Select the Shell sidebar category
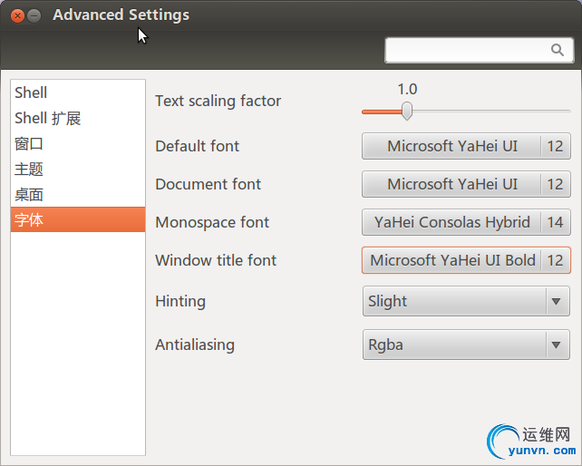The height and width of the screenshot is (466, 582). click(x=31, y=92)
